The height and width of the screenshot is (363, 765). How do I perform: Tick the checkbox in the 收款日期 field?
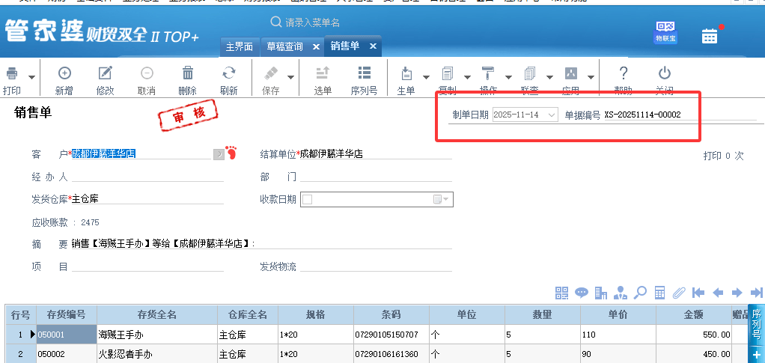(307, 199)
